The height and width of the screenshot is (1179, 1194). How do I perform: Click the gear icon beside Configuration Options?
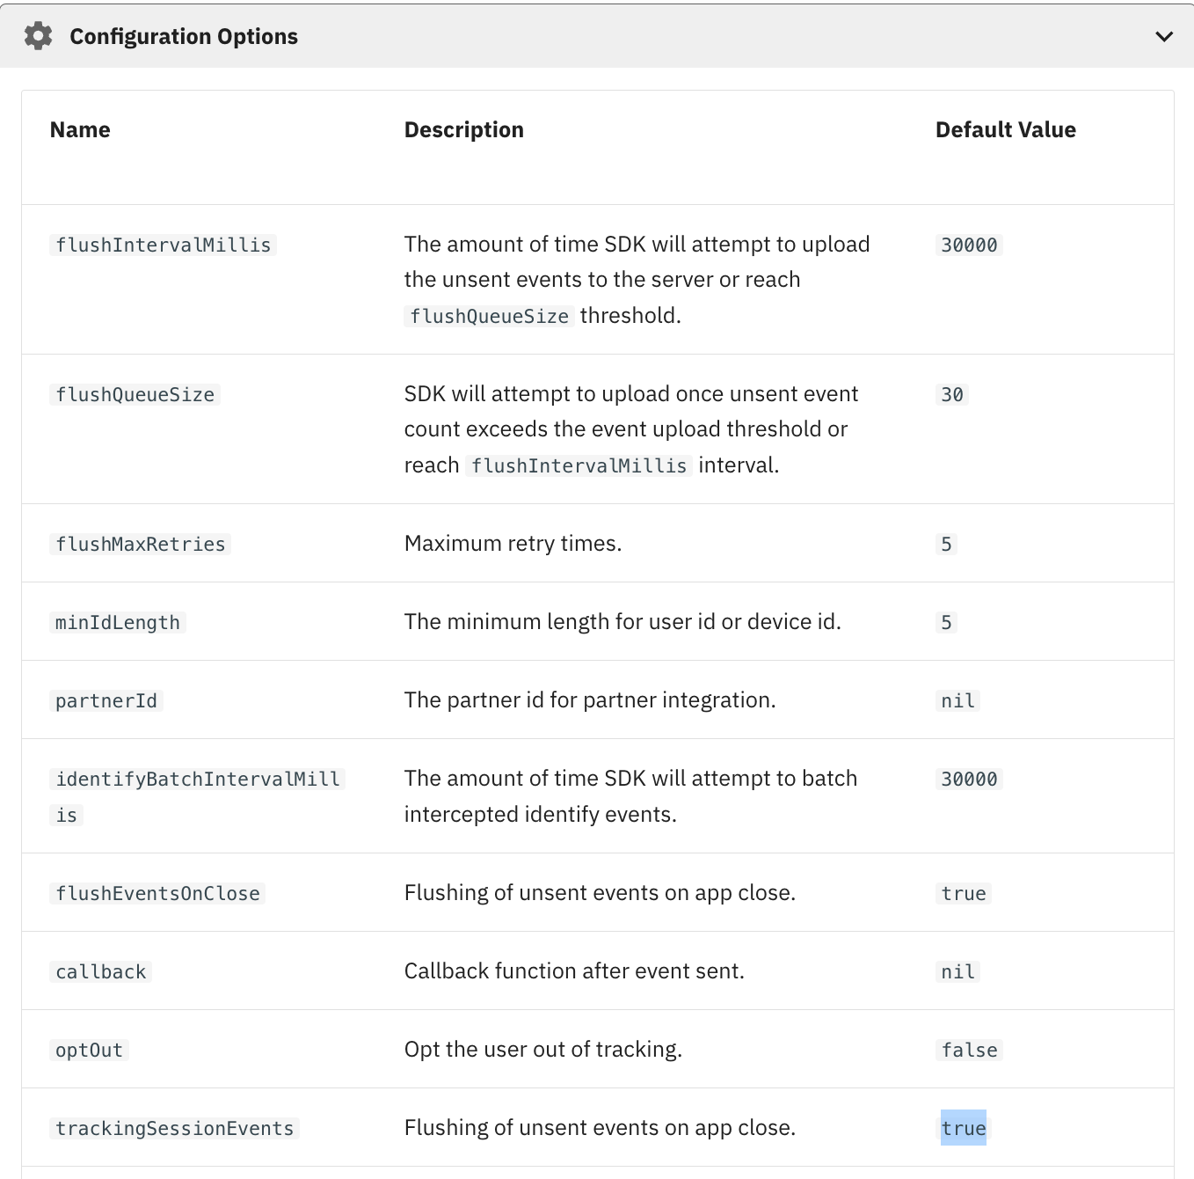click(x=38, y=36)
